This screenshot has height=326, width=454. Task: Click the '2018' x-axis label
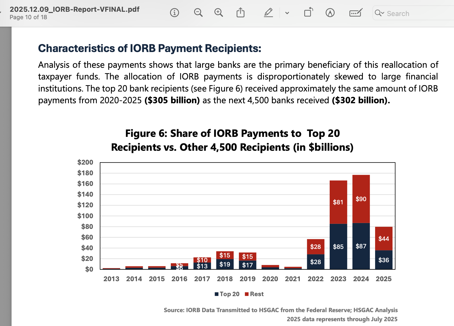click(225, 279)
